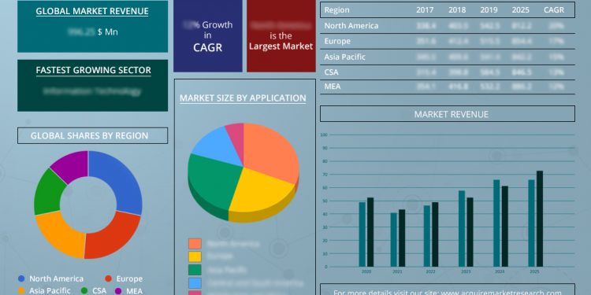Click the FASTEST GROWING SECTOR heading

point(94,70)
